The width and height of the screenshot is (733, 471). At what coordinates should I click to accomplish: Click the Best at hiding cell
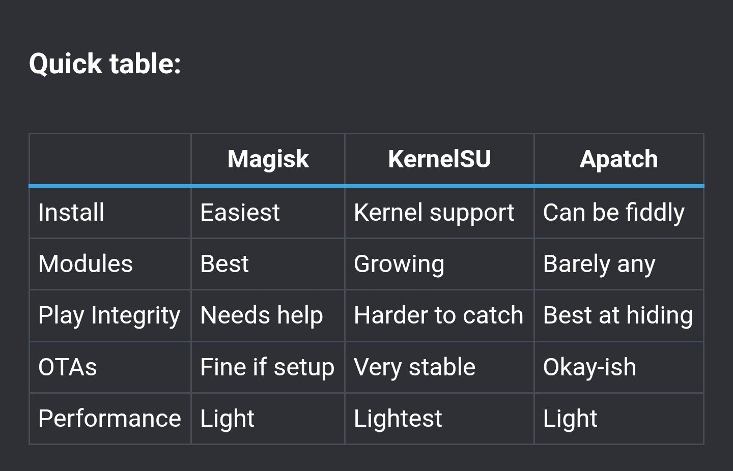(618, 315)
